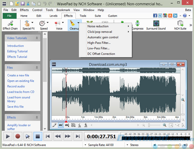Open the NCH Suite toolbox
Image resolution: width=194 pixels, height=149 pixels.
pyautogui.click(x=180, y=25)
